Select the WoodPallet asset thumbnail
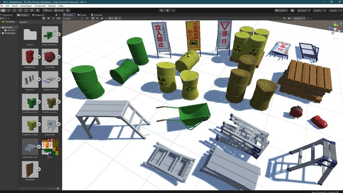 tap(30, 169)
